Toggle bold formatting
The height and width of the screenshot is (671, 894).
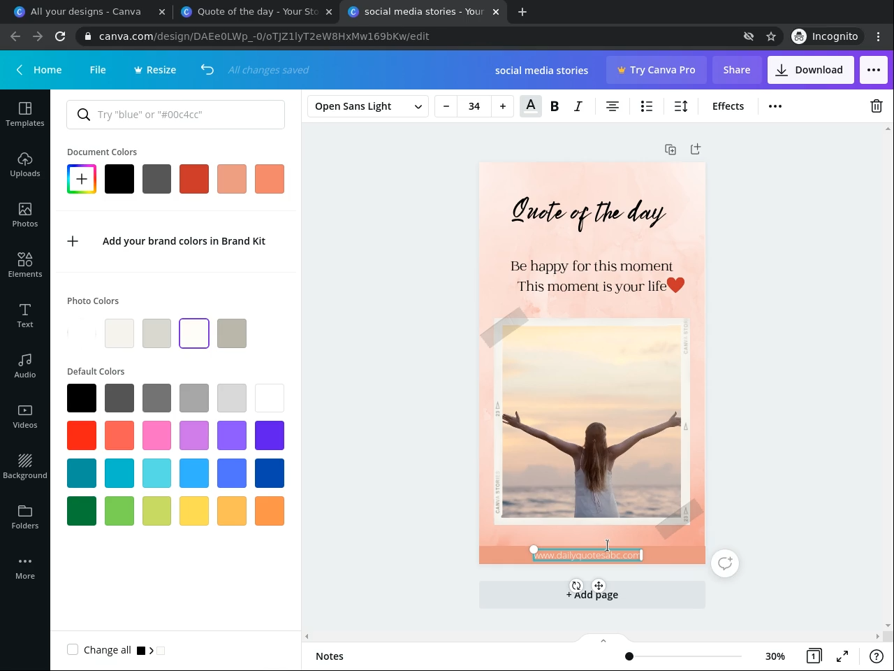click(x=555, y=106)
